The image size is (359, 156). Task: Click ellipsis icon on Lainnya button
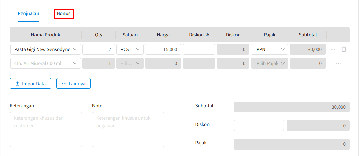64,84
